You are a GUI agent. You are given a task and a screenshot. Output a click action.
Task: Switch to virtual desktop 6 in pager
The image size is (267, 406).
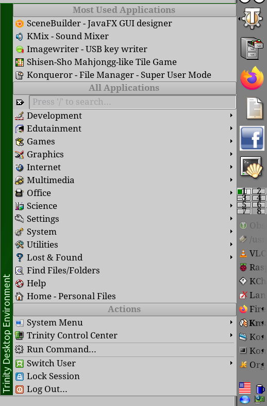pyautogui.click(x=259, y=205)
